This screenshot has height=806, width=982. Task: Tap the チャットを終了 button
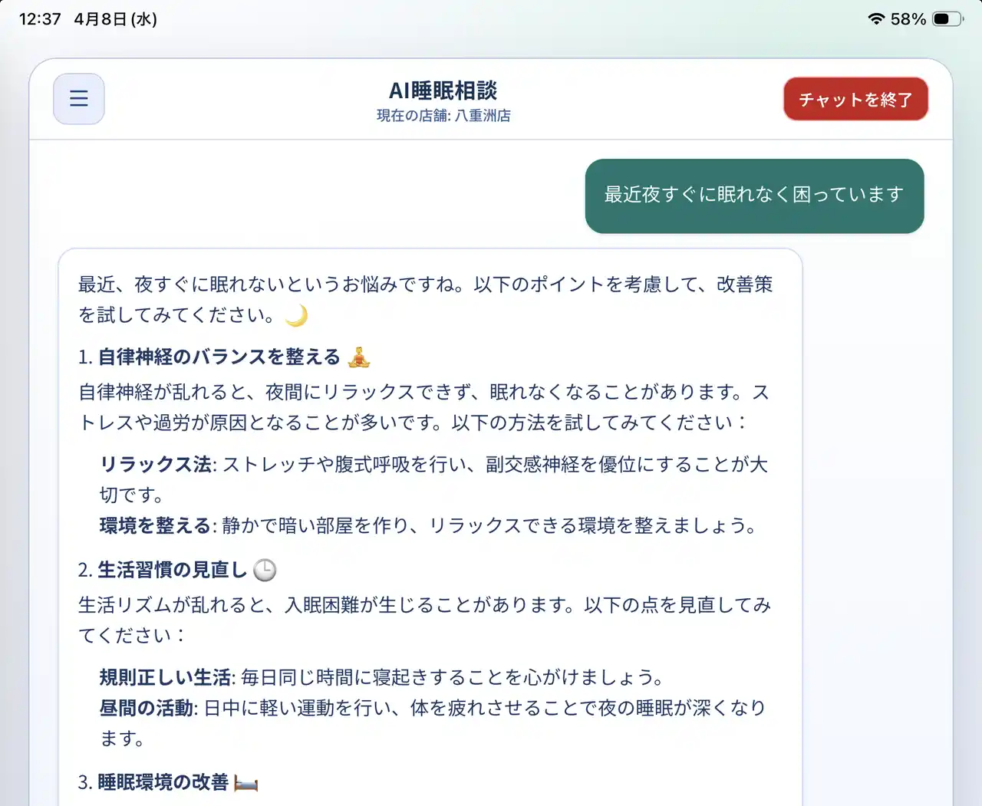(855, 100)
